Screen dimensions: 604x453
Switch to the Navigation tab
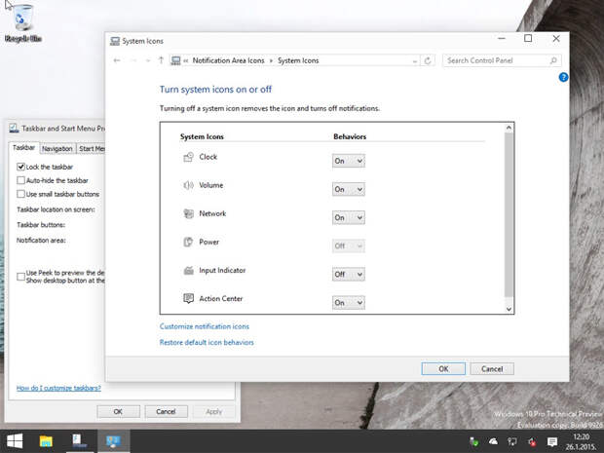57,149
